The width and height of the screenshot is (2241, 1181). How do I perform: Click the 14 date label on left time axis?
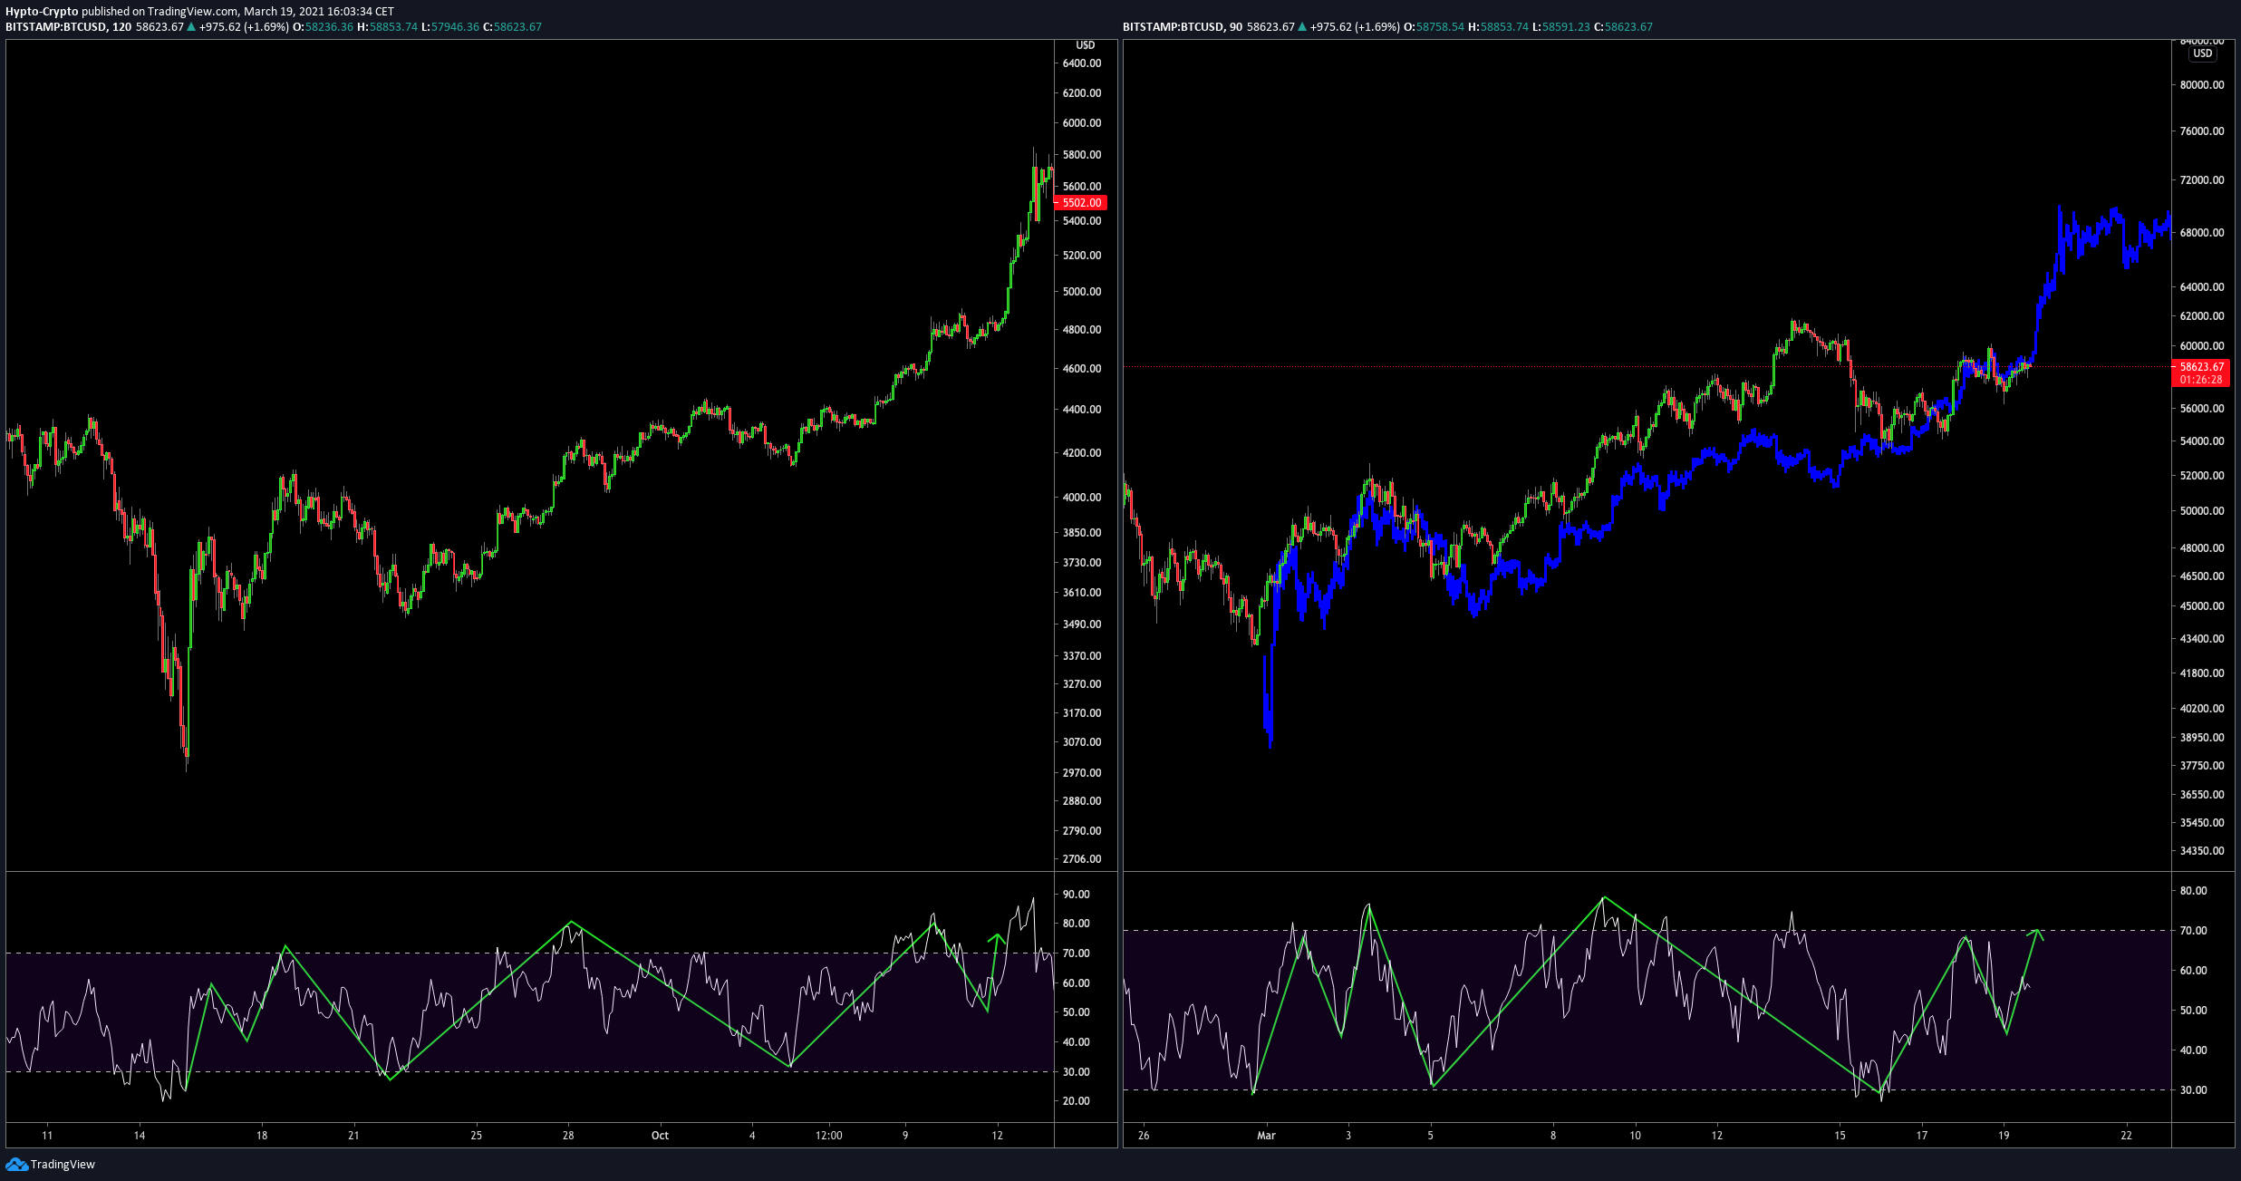point(139,1136)
